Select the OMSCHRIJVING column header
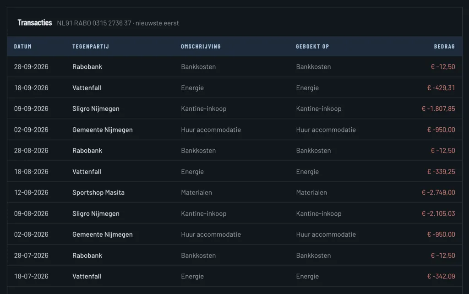The image size is (469, 294). click(201, 46)
